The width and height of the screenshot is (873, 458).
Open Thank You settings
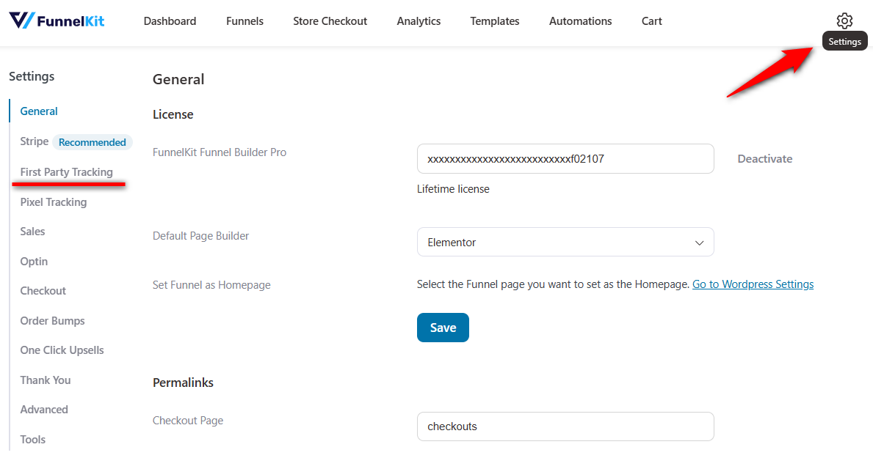click(45, 380)
